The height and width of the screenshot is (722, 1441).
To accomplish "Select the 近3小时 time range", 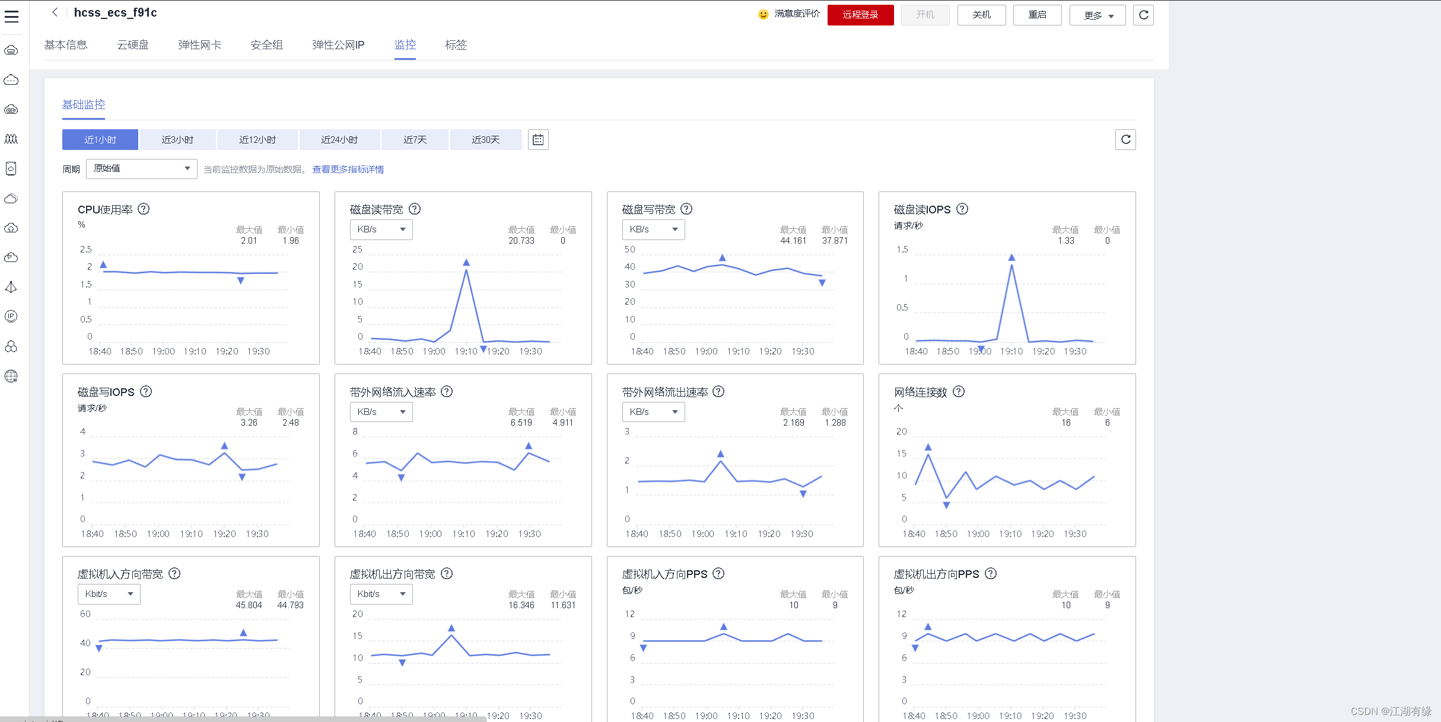I will click(177, 140).
